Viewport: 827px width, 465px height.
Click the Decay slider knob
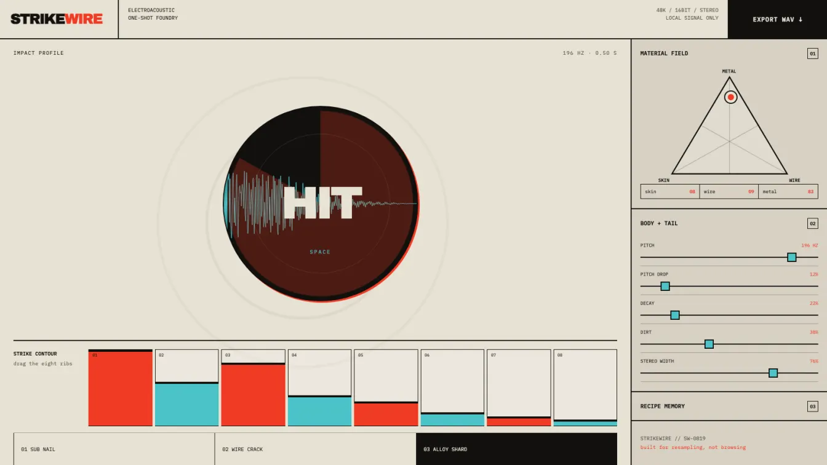coord(675,315)
